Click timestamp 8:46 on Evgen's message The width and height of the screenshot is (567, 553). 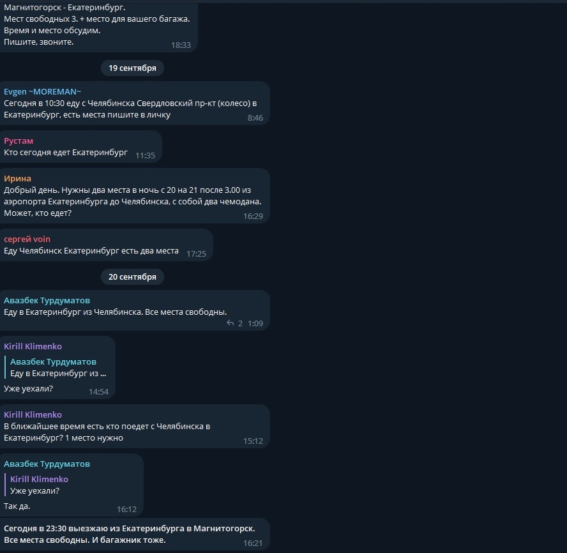[255, 118]
